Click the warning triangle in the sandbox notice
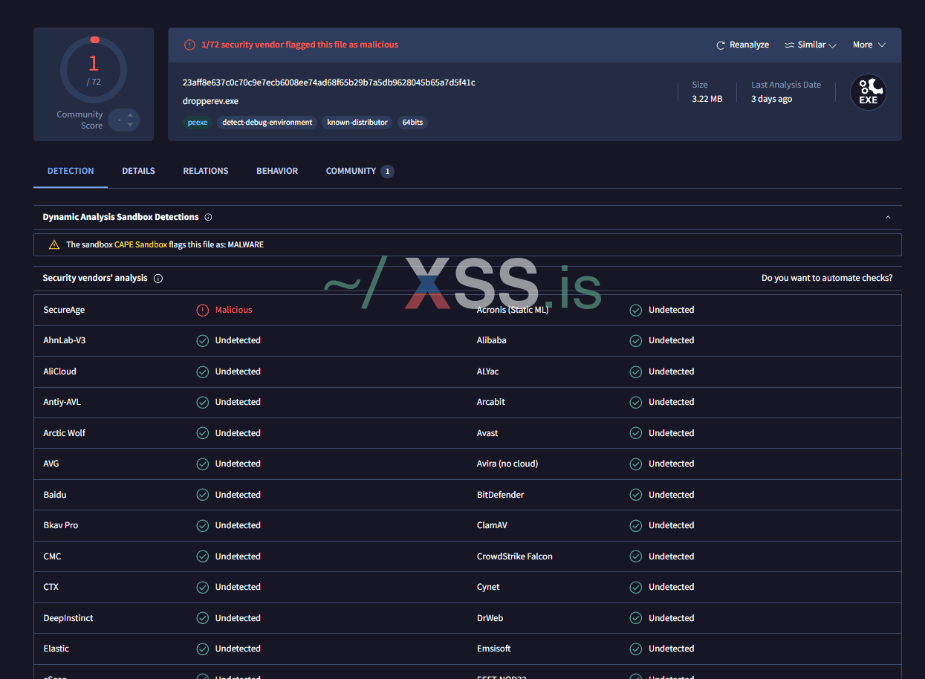The width and height of the screenshot is (925, 679). 54,245
